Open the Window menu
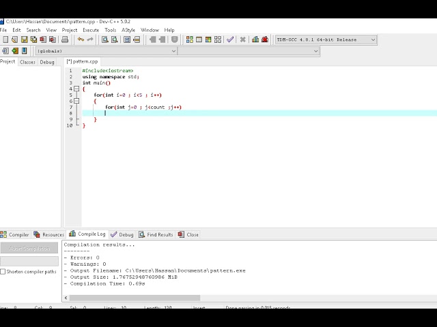The width and height of the screenshot is (437, 327). (x=150, y=30)
